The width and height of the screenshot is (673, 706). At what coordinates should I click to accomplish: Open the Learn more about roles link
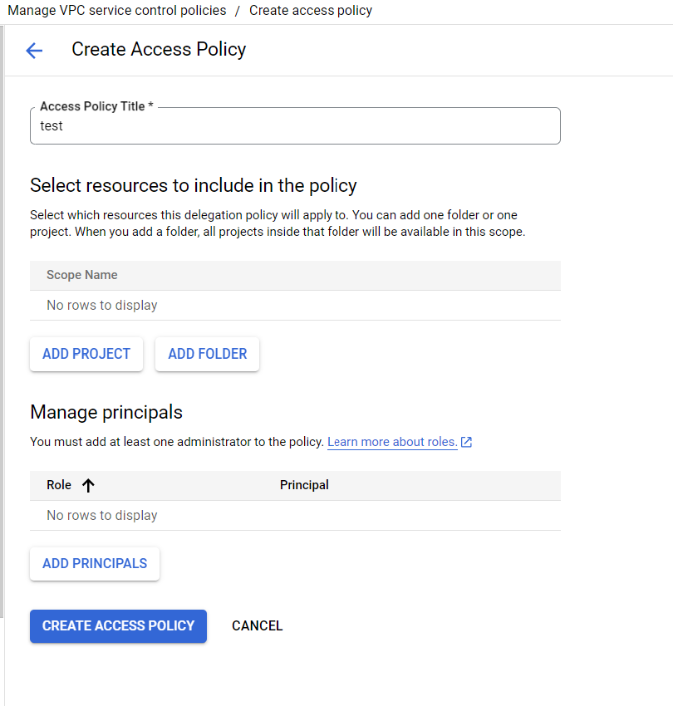pyautogui.click(x=391, y=441)
